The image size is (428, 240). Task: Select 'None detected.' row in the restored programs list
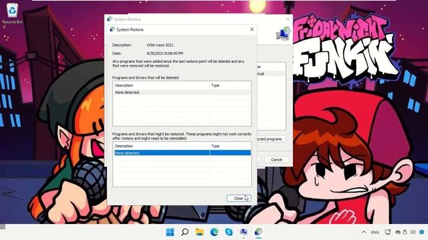pyautogui.click(x=182, y=153)
